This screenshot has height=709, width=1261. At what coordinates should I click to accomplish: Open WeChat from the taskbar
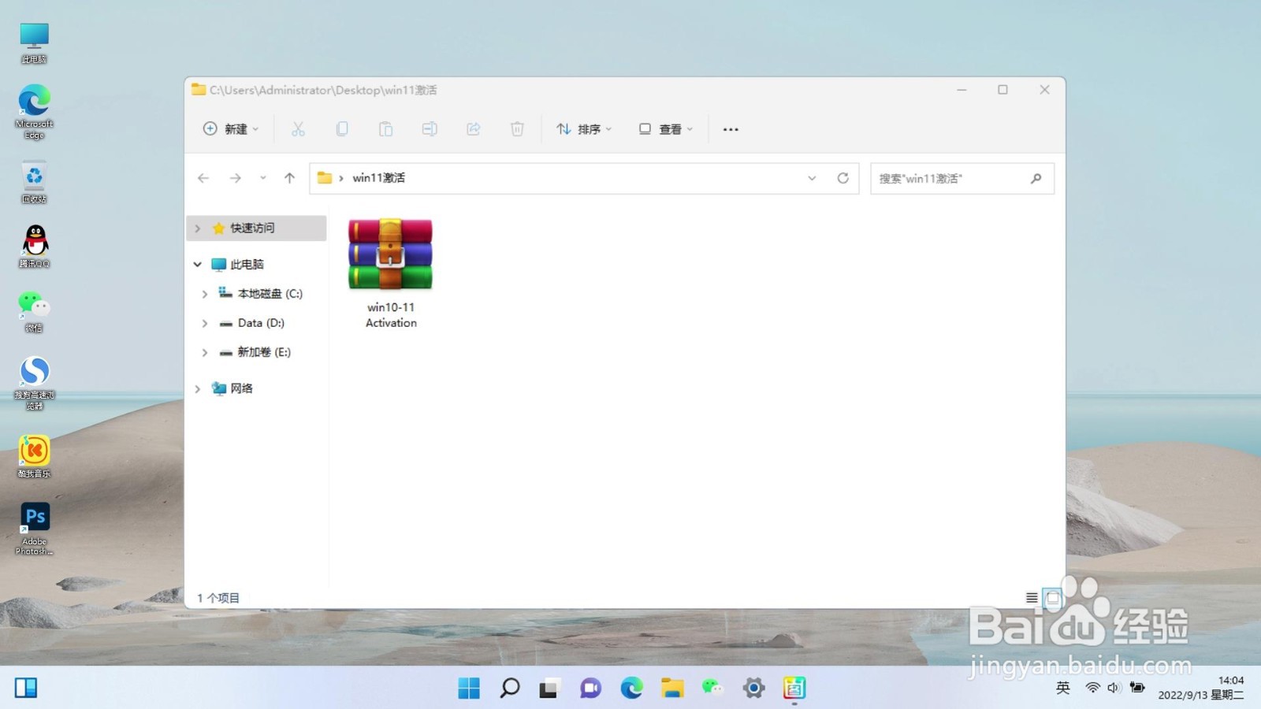712,689
